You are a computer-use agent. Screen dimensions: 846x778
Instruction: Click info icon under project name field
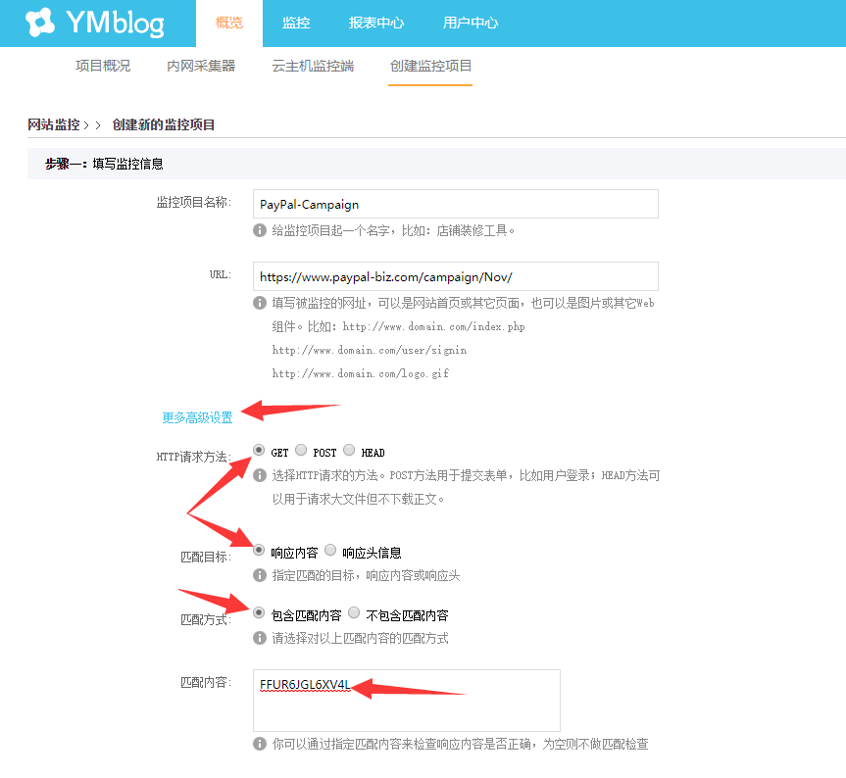tap(260, 231)
